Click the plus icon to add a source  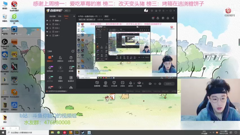[x=74, y=16]
